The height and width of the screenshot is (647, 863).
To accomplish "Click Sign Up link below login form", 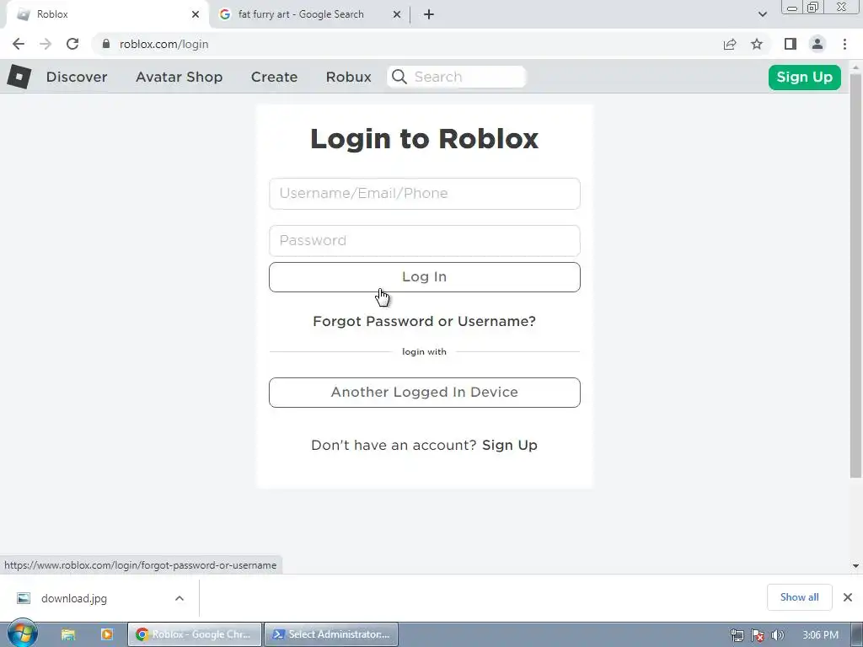I will click(x=510, y=445).
